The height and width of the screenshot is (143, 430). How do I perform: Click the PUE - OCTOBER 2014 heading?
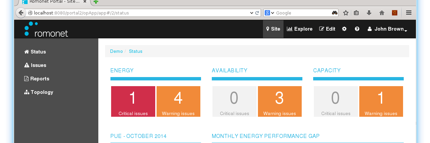138,136
